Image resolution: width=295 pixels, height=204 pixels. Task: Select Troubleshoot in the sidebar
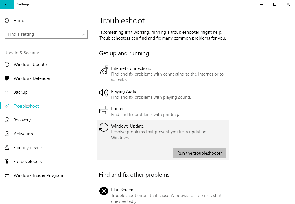click(x=26, y=106)
